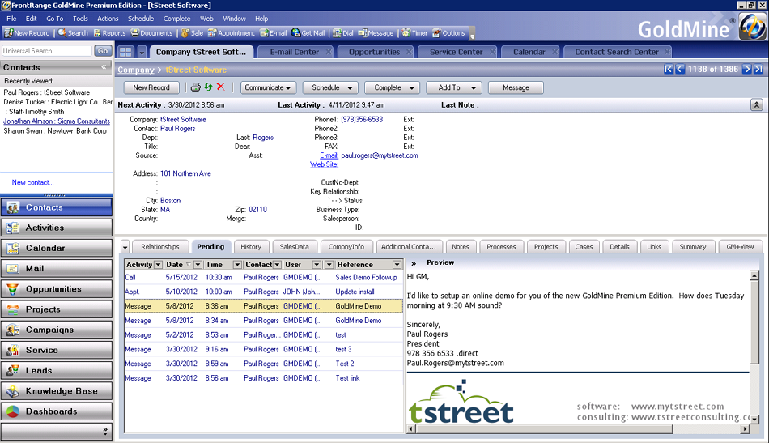Expand the Preview pane chevron
769x443 pixels.
[x=414, y=263]
